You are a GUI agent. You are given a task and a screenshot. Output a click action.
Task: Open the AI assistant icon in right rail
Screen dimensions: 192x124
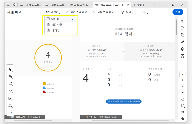183,21
